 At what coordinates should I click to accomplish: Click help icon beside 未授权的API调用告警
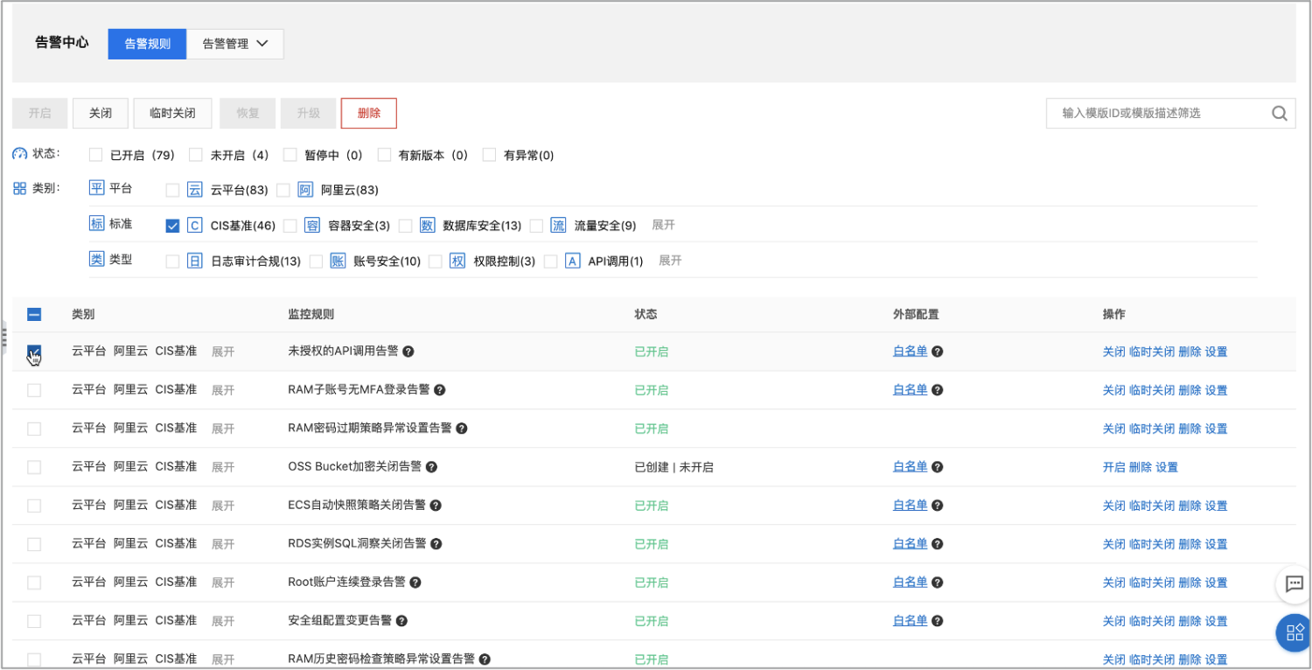point(408,352)
